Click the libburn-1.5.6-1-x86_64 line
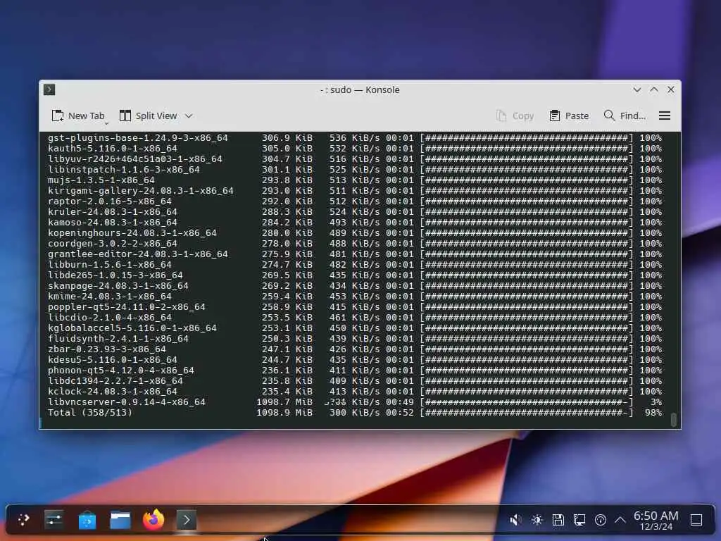This screenshot has width=721, height=541. [355, 265]
